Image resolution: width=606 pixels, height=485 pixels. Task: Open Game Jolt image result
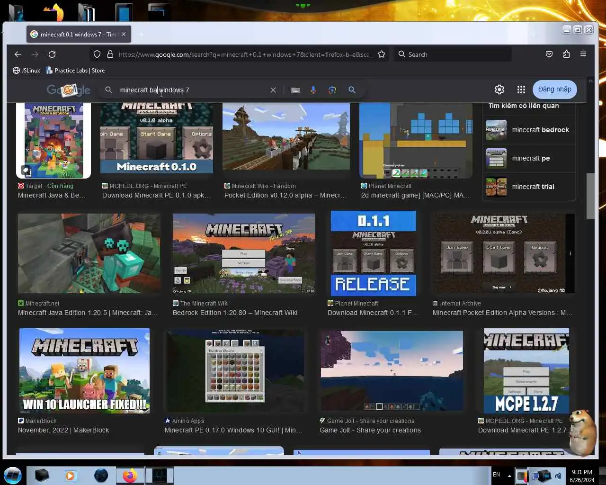pos(392,370)
